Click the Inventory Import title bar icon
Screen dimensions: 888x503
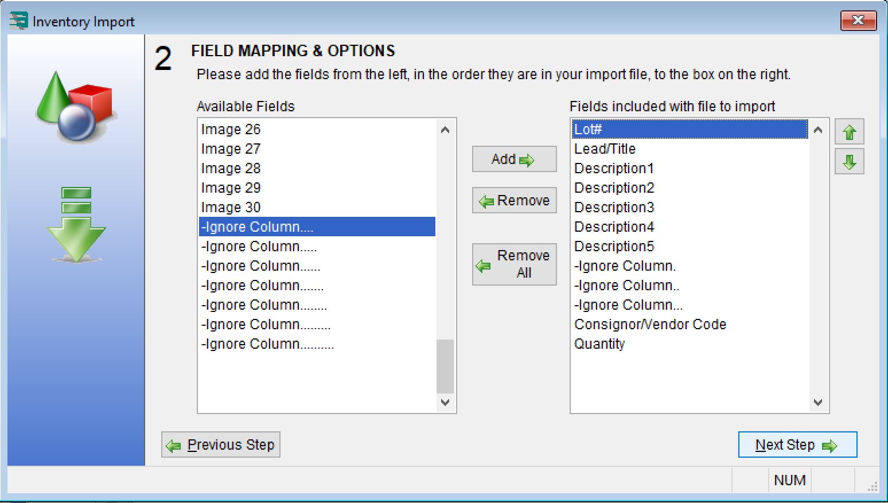point(19,21)
